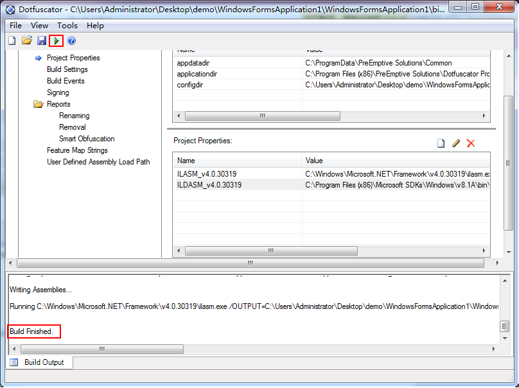Click the Reports folder icon in the tree
This screenshot has height=388, width=519.
39,104
